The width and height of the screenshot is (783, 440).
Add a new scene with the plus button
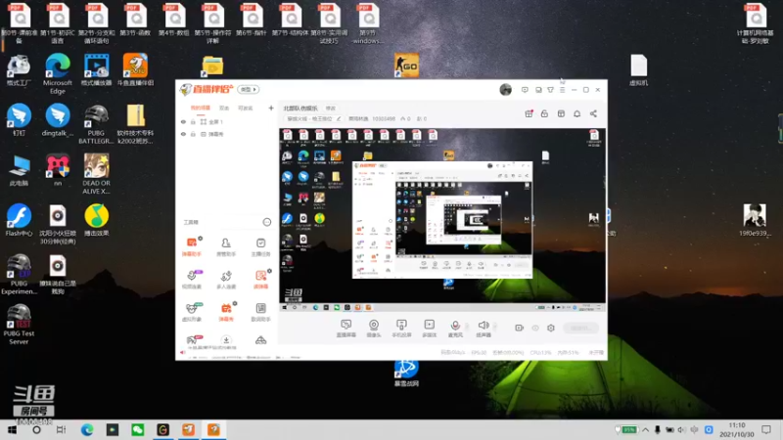coord(271,108)
